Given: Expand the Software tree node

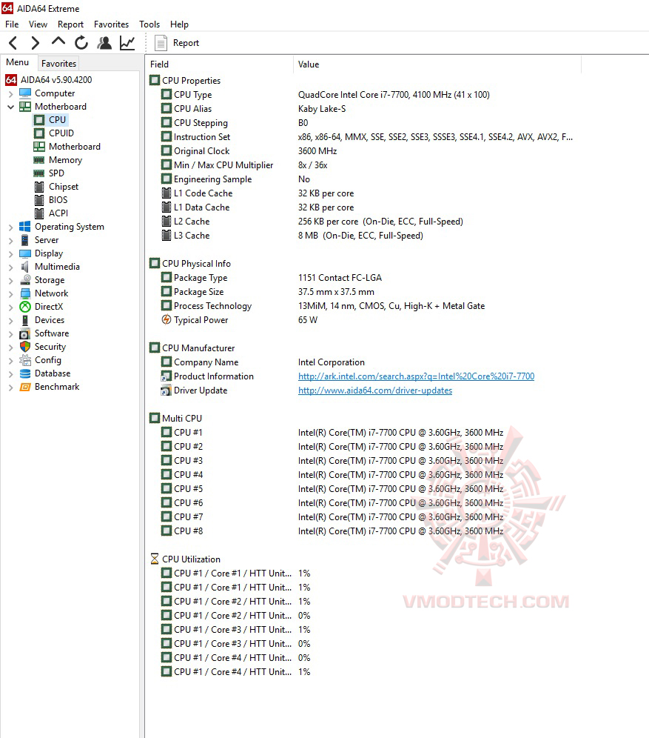Looking at the screenshot, I should [x=11, y=333].
